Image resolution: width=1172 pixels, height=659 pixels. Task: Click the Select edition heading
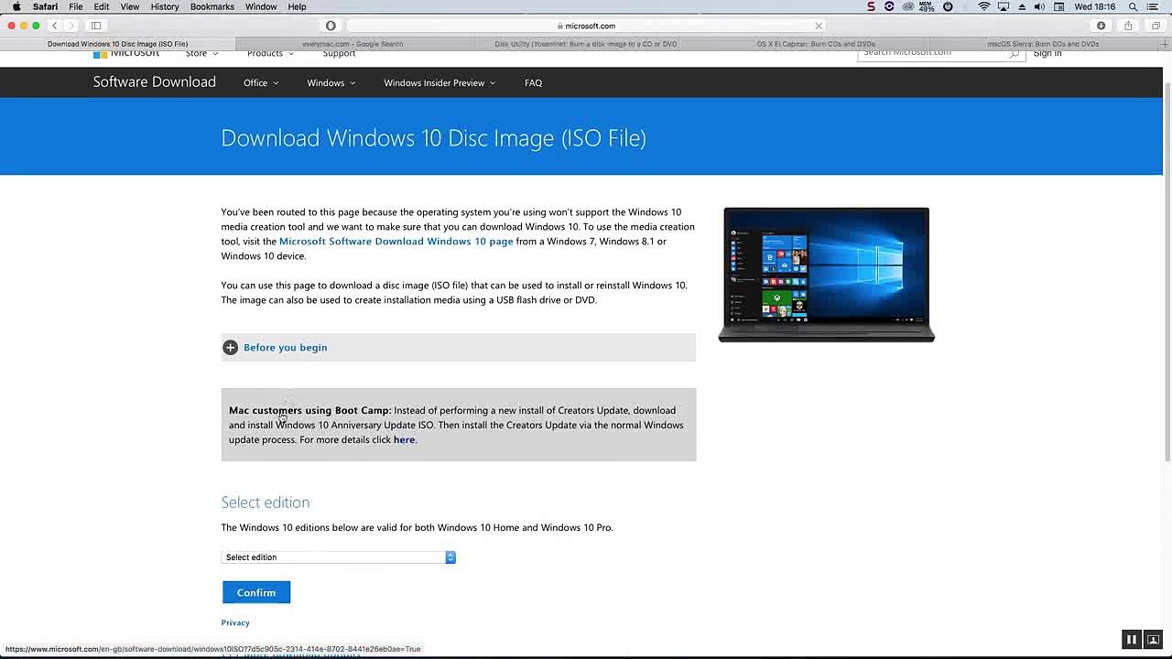click(x=266, y=502)
